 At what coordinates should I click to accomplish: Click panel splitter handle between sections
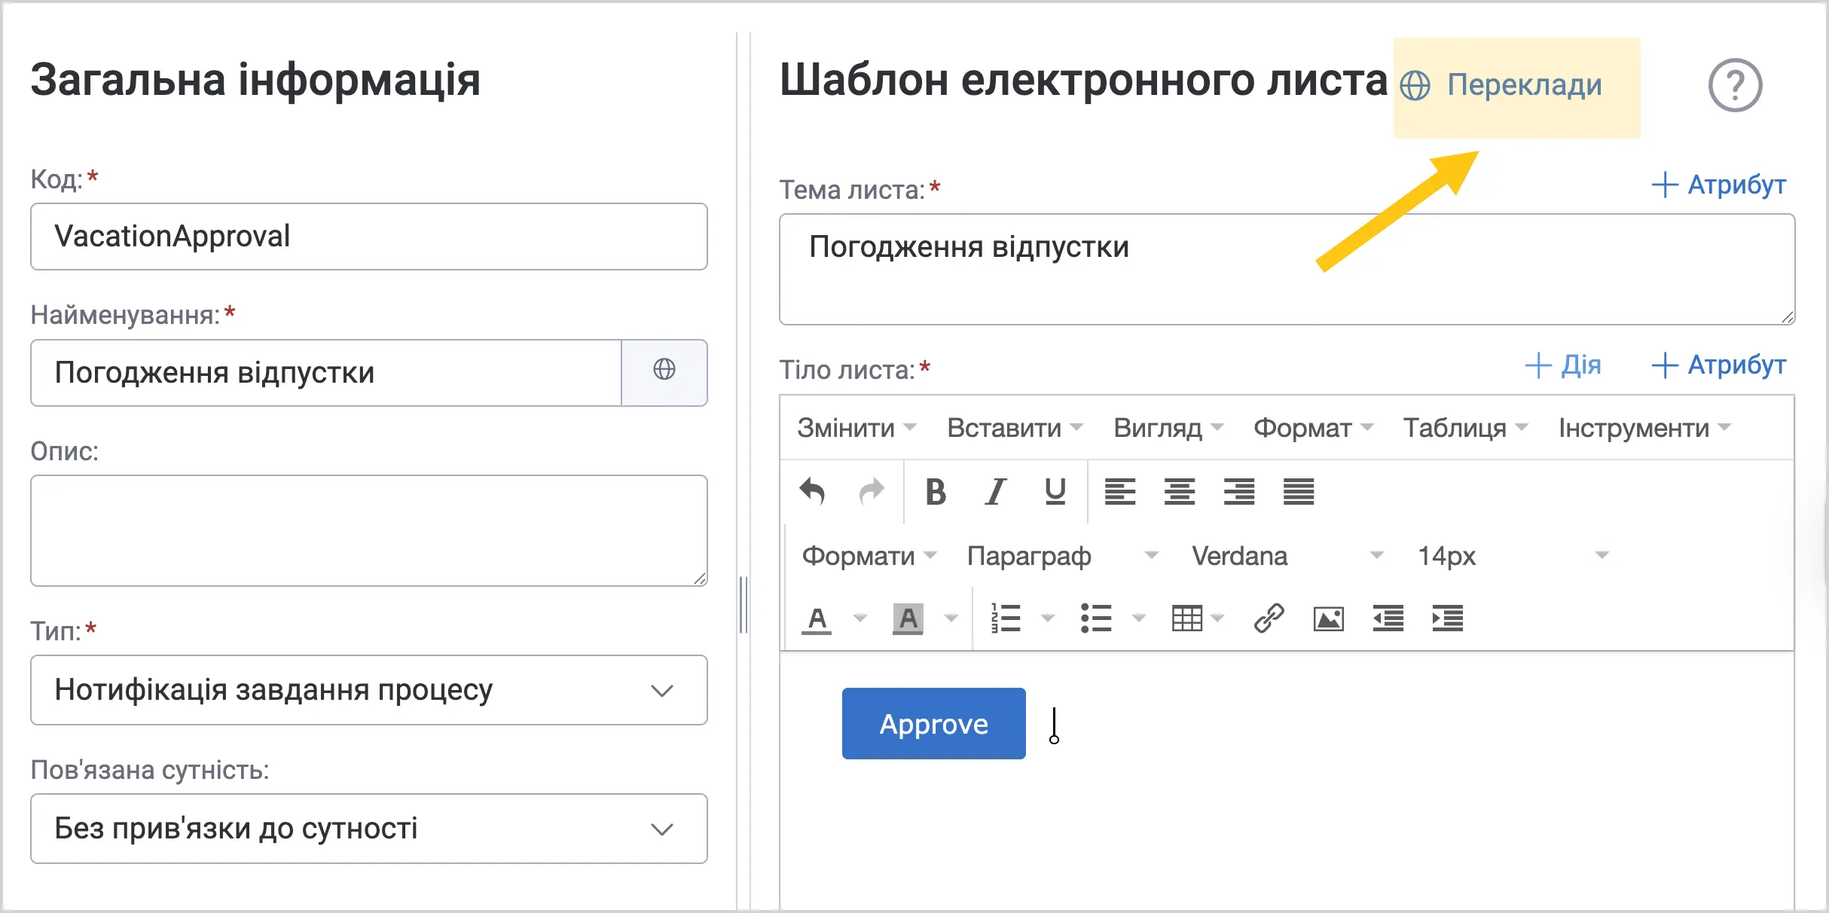click(x=744, y=605)
